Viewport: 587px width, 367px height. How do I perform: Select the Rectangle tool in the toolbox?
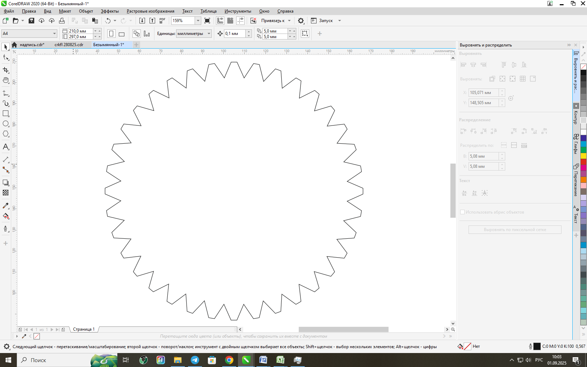click(6, 114)
